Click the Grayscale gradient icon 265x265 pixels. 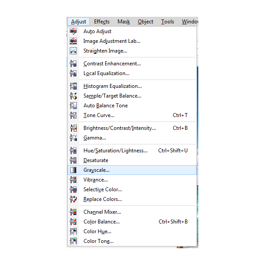click(73, 170)
